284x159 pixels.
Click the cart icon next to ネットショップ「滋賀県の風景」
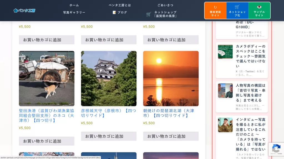pos(149,13)
